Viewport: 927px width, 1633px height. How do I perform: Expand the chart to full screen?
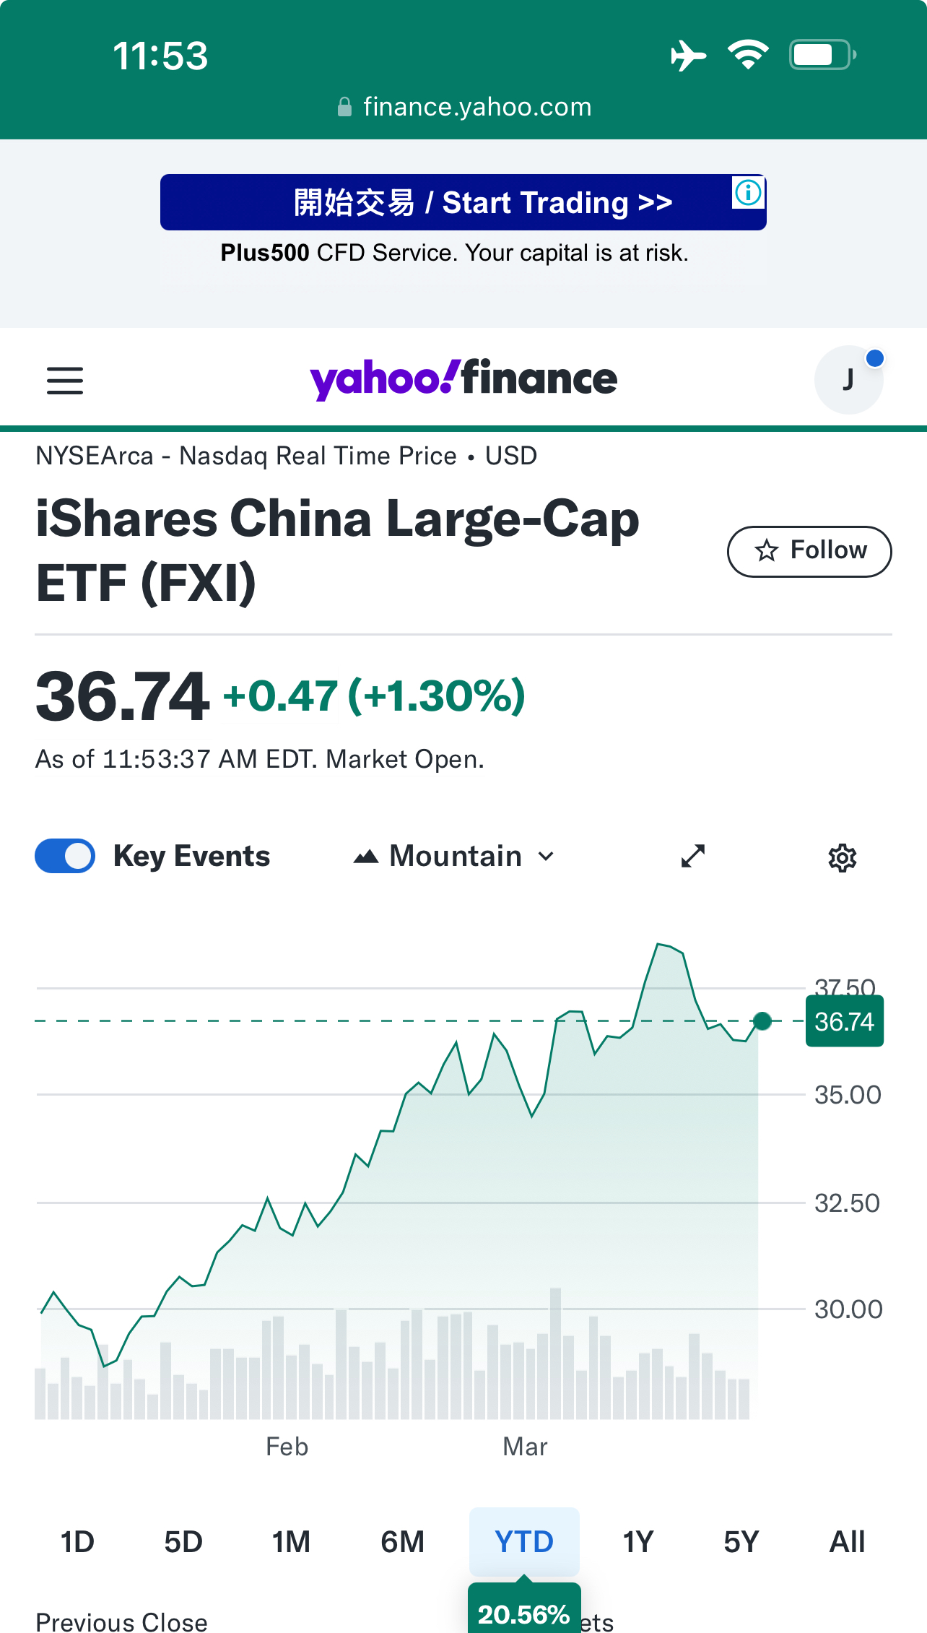coord(693,857)
